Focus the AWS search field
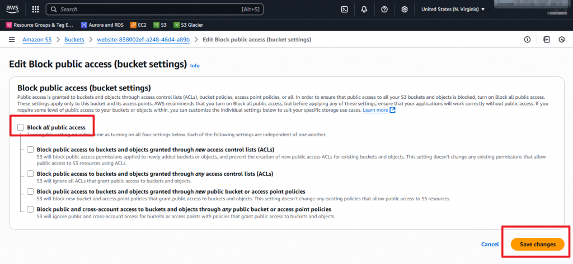The image size is (573, 264). [154, 9]
